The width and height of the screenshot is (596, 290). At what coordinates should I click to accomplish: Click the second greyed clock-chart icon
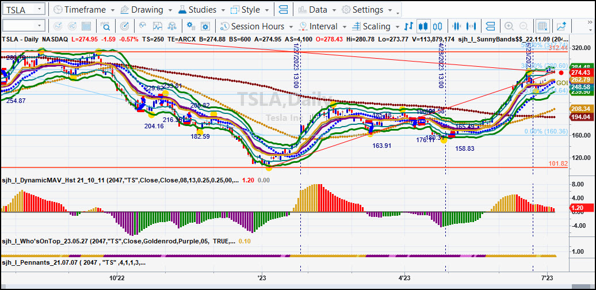[72, 26]
